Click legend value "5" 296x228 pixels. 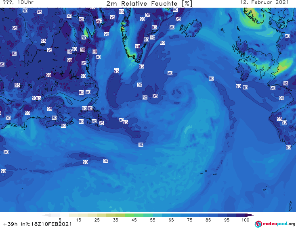pos(60,220)
